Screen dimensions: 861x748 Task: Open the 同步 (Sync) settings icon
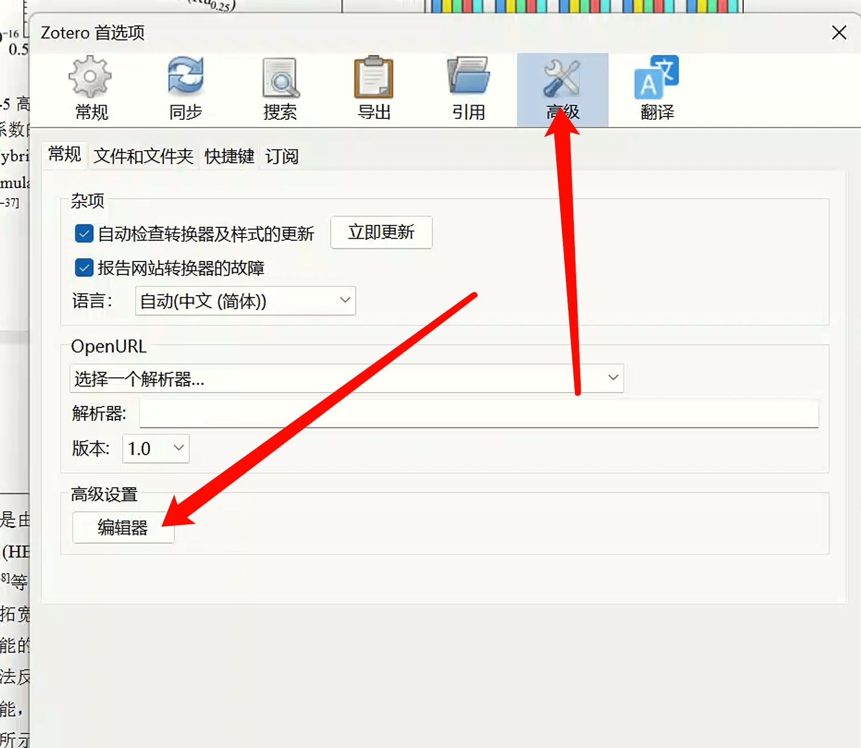[x=185, y=88]
